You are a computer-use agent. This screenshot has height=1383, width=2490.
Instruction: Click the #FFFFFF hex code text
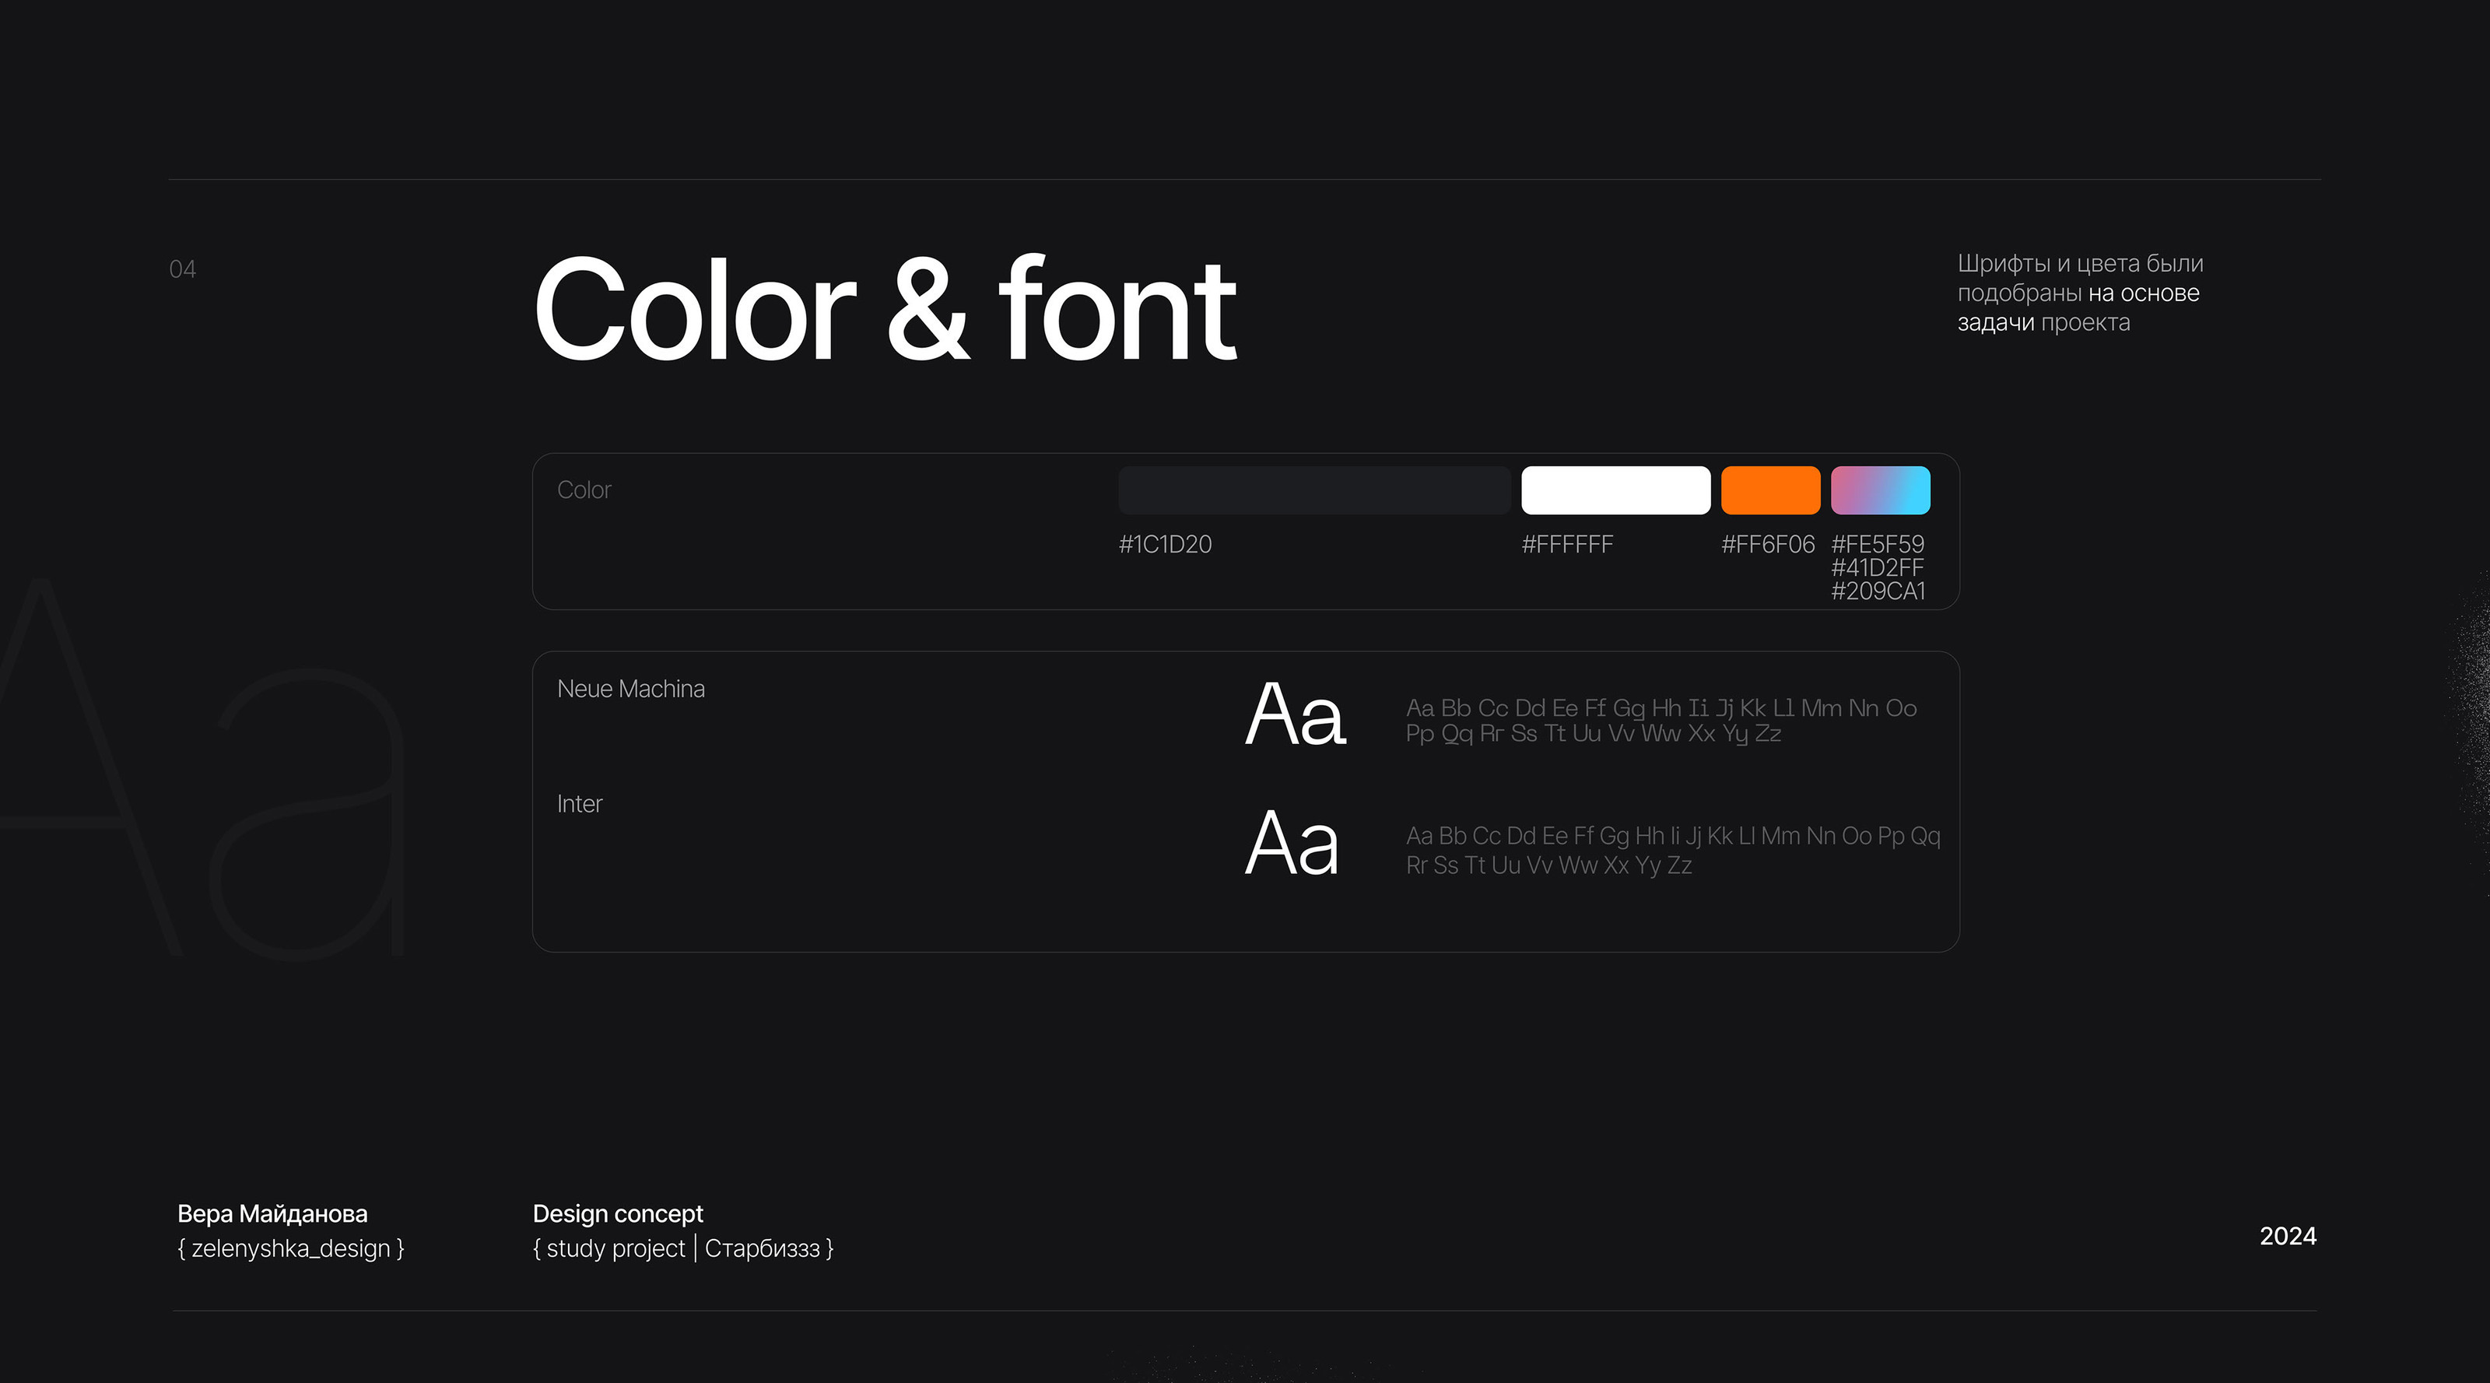[x=1567, y=545]
